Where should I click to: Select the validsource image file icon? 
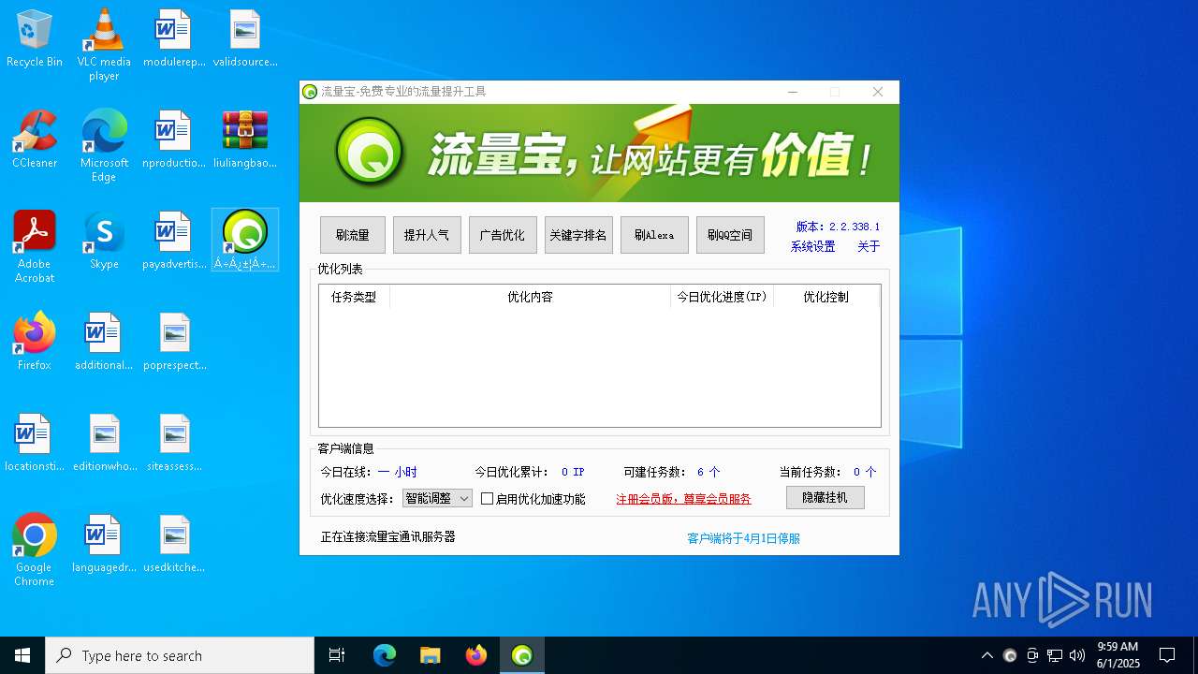245,39
